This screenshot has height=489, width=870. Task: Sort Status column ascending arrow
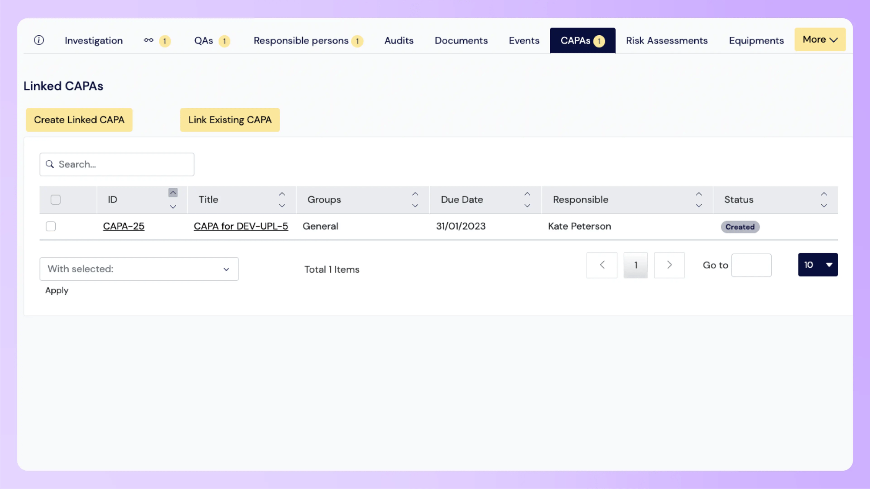pyautogui.click(x=824, y=194)
